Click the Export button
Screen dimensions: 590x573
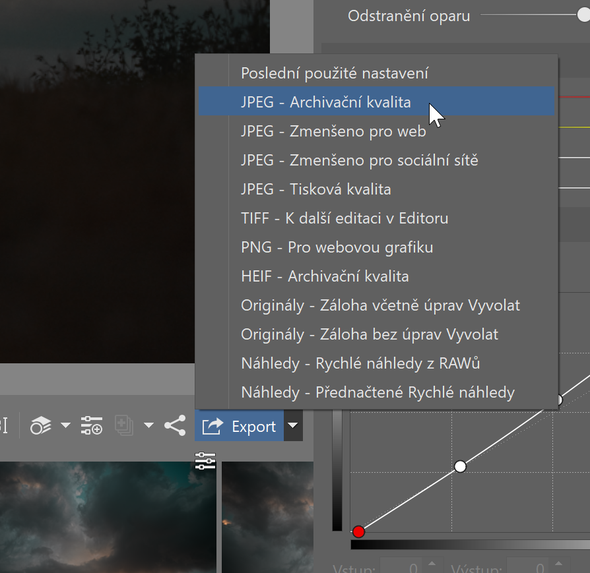(240, 427)
